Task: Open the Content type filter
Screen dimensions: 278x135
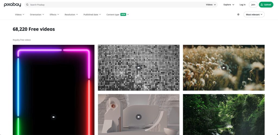Action: pos(118,15)
